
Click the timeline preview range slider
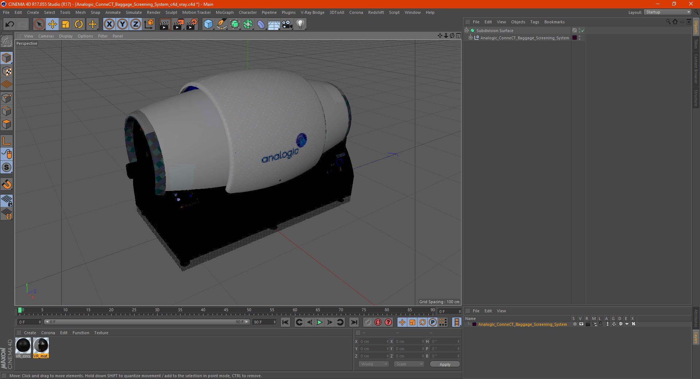[147, 322]
